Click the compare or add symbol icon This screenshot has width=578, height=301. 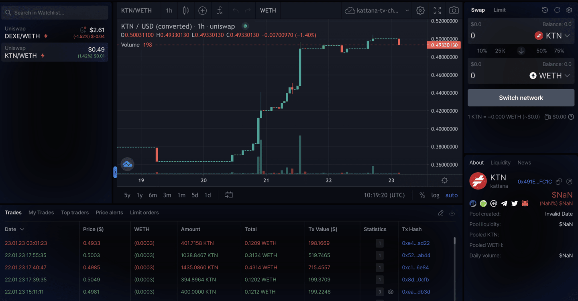point(203,10)
